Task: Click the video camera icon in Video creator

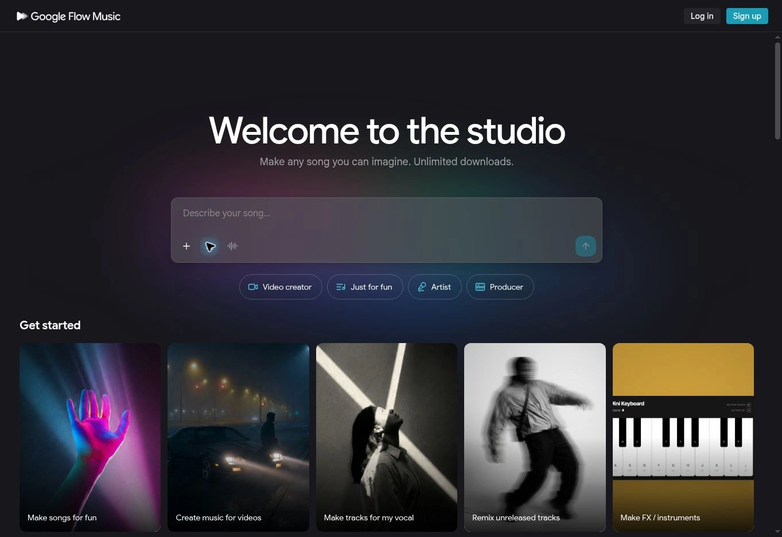Action: point(253,287)
